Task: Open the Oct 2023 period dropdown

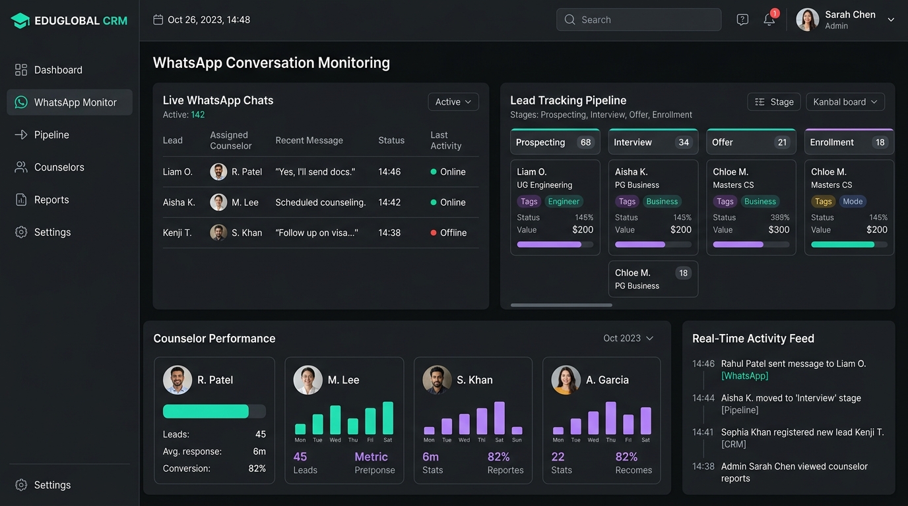Action: [628, 338]
